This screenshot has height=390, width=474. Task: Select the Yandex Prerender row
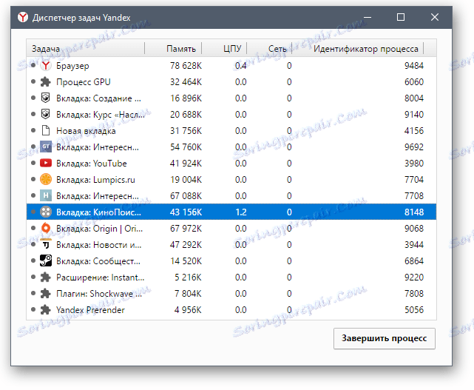point(231,310)
